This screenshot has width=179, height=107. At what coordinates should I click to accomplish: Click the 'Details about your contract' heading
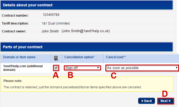click(28, 5)
